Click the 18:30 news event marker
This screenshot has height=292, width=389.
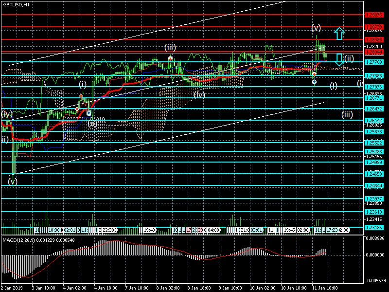pos(54,230)
